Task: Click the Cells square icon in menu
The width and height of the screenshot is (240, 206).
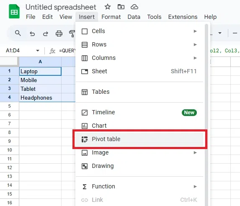Action: pos(85,31)
